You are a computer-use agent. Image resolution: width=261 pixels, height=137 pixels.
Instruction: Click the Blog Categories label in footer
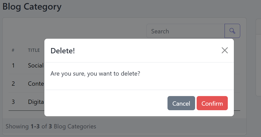pos(75,126)
